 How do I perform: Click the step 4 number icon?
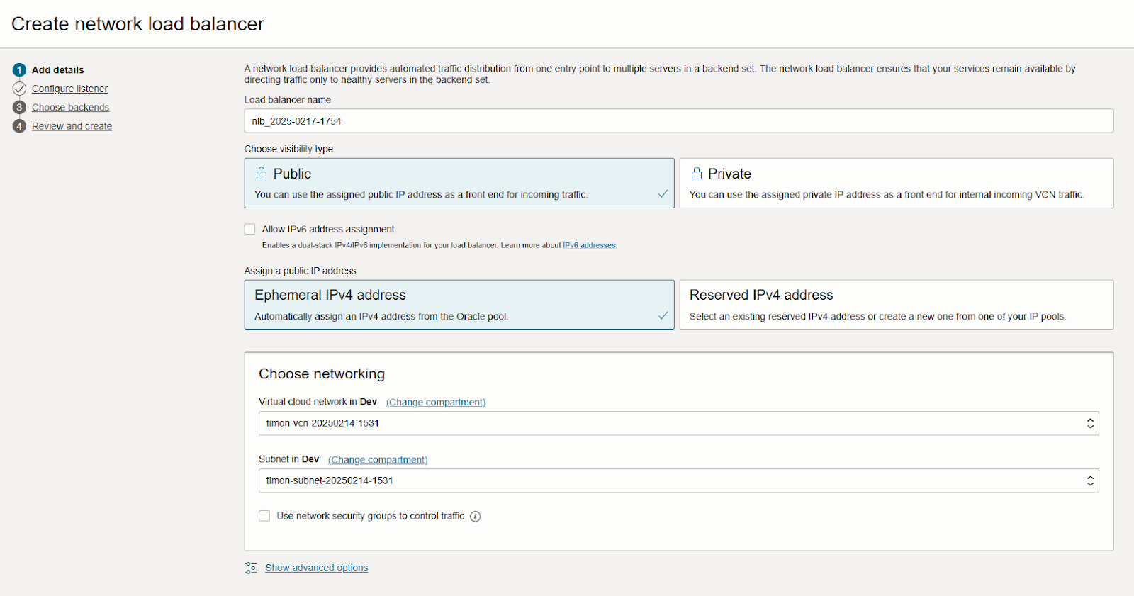pyautogui.click(x=19, y=126)
